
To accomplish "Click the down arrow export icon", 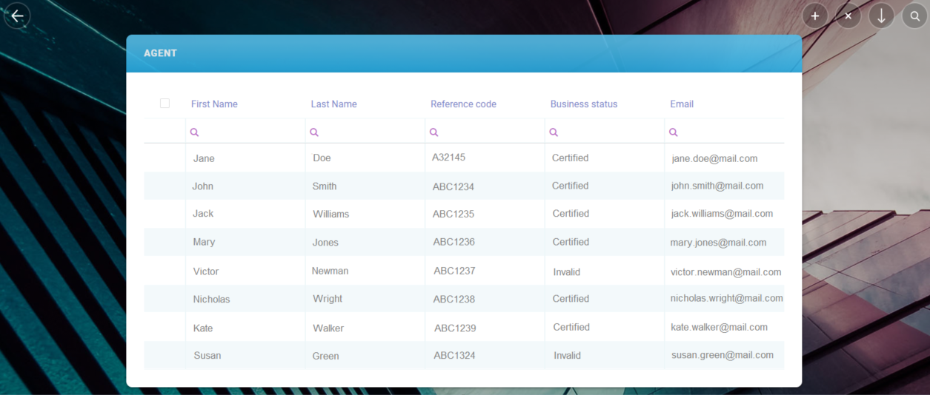I will (x=881, y=16).
